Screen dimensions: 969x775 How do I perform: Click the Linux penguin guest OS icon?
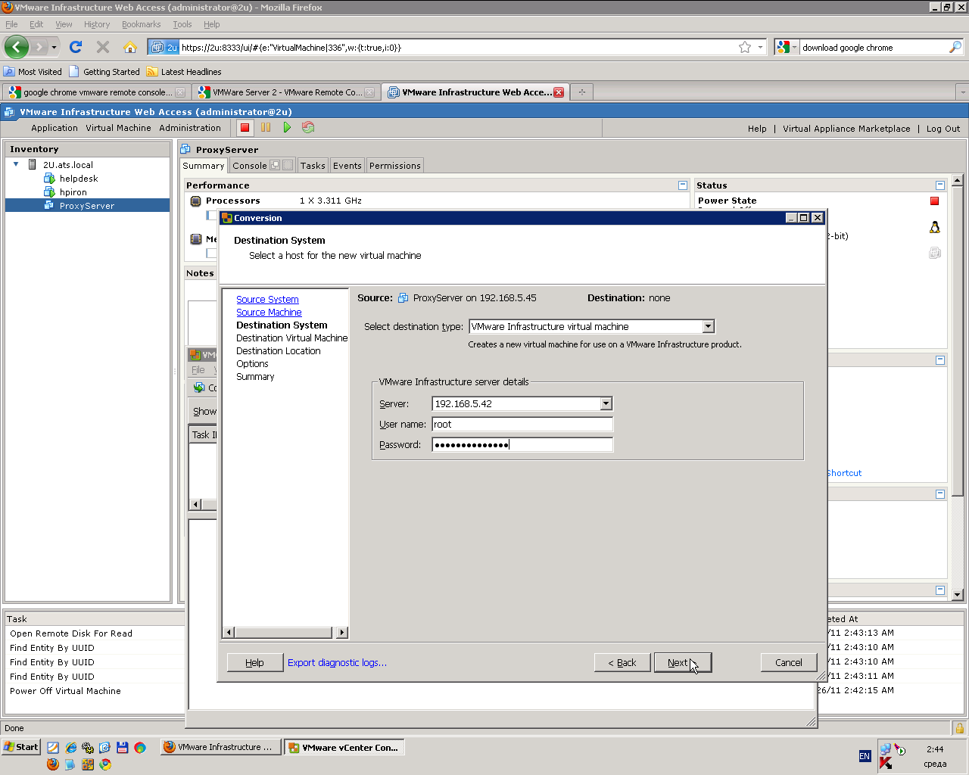tap(935, 227)
